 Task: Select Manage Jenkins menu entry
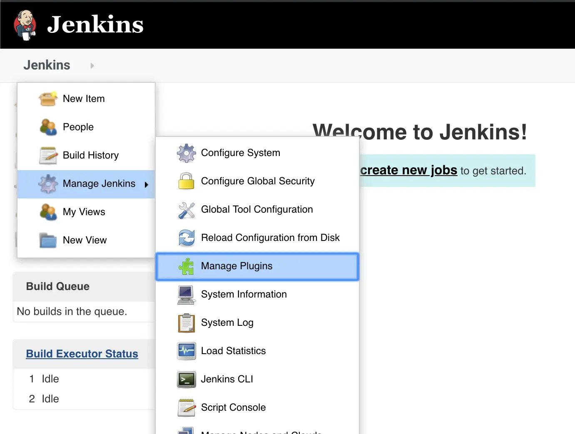[x=86, y=184]
